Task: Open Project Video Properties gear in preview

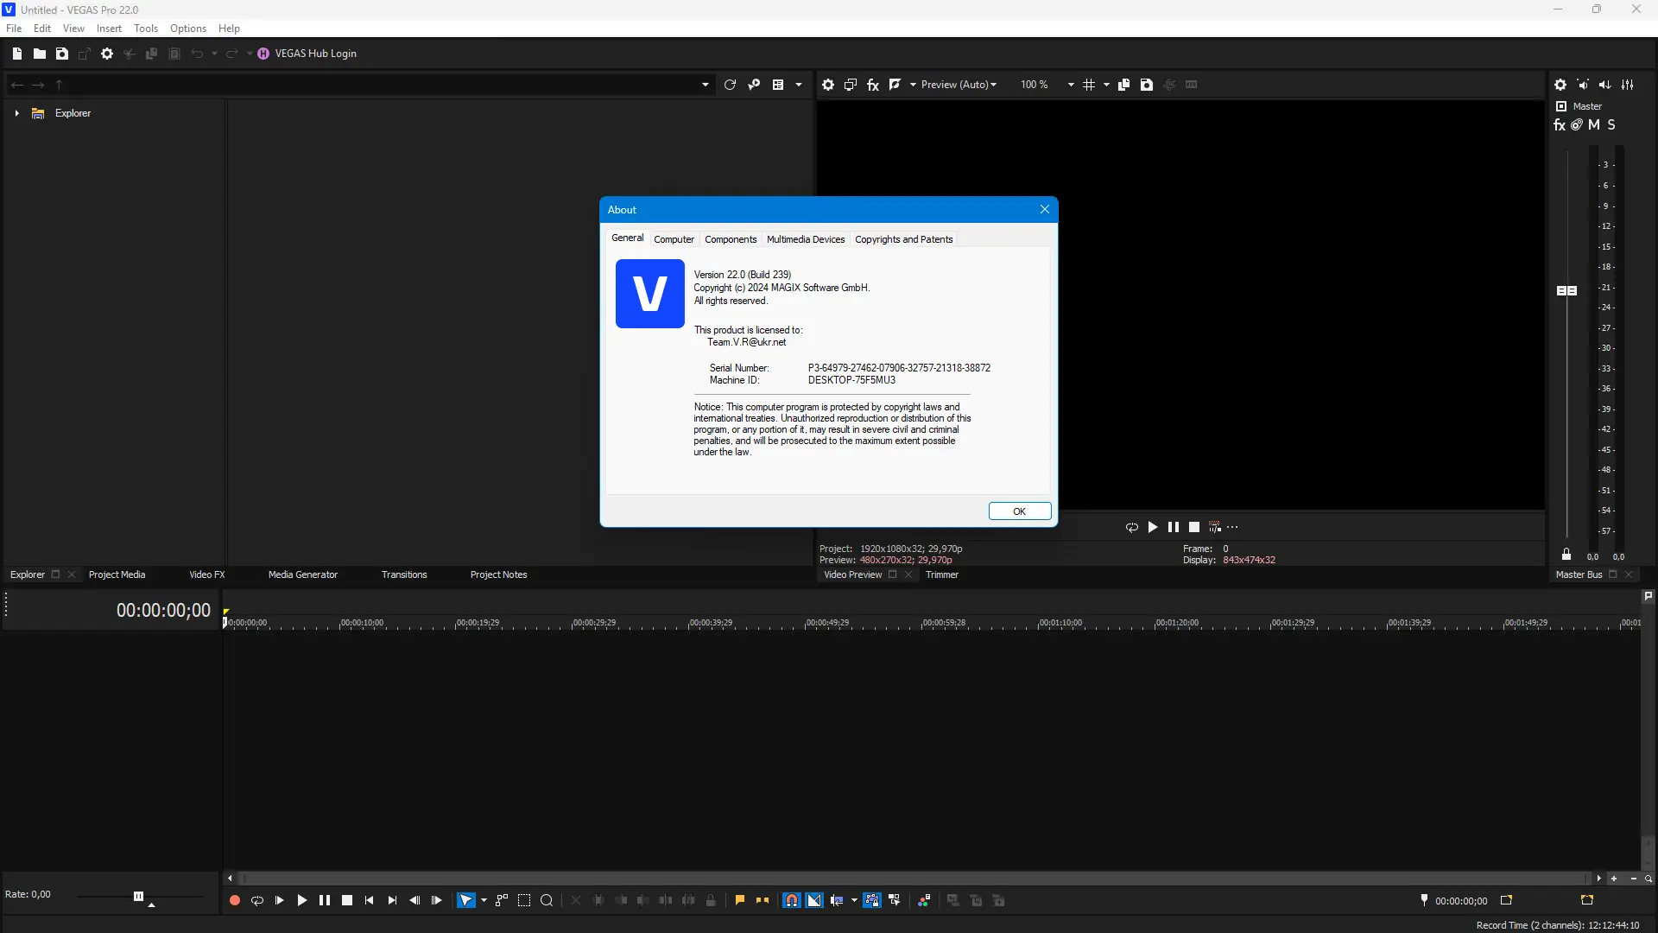Action: tap(827, 85)
